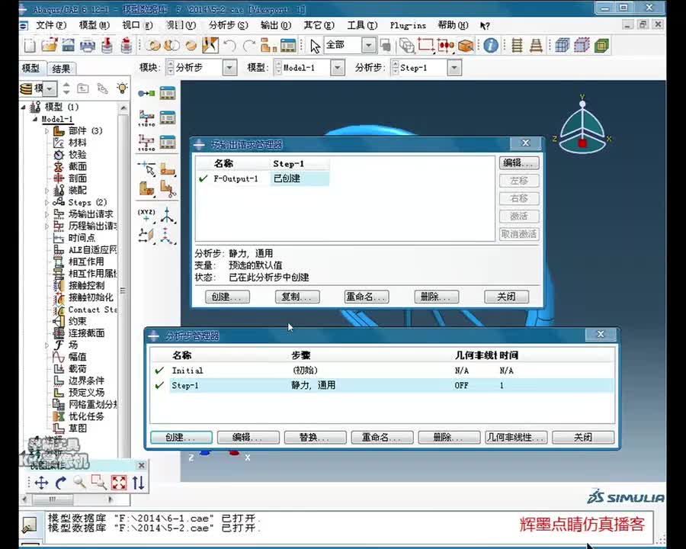Open the Model-1 model dropdown
Viewport: 686px width, 549px height.
(x=337, y=68)
